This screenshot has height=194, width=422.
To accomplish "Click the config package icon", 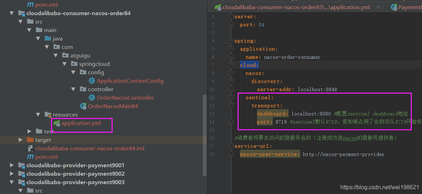I will click(x=83, y=73).
